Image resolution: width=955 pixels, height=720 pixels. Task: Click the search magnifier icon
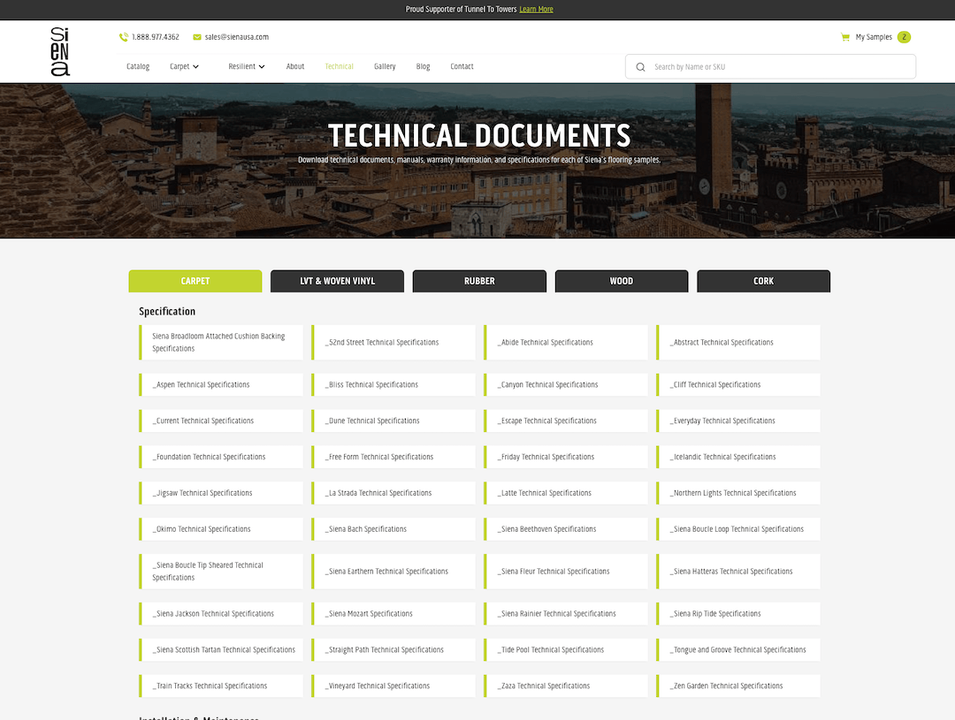[x=641, y=67]
